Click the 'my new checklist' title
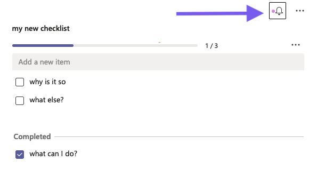This screenshot has height=194, width=309. (41, 29)
